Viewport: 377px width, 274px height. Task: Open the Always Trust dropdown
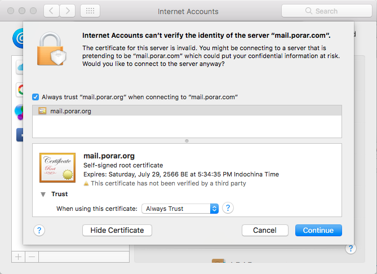point(180,209)
